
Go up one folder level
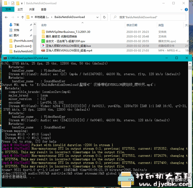pos(23,17)
